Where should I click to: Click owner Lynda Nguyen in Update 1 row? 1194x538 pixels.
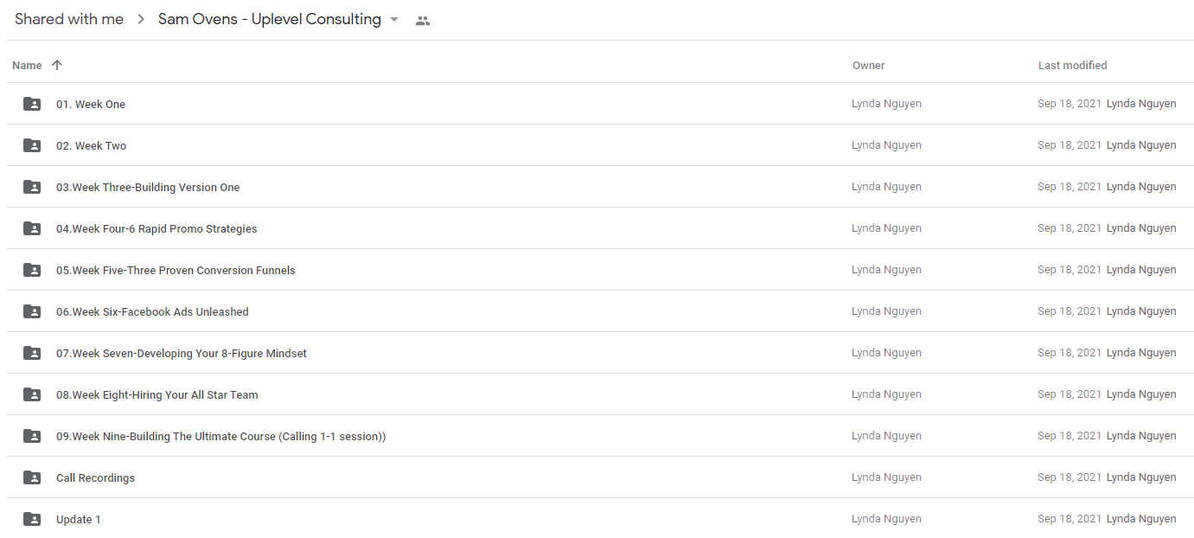point(886,519)
